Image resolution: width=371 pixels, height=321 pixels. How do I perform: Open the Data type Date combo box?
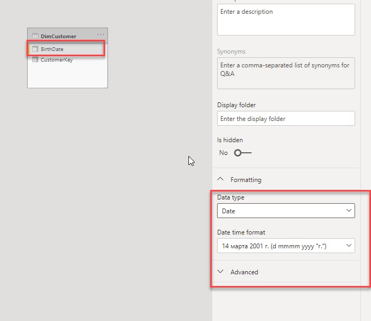286,211
